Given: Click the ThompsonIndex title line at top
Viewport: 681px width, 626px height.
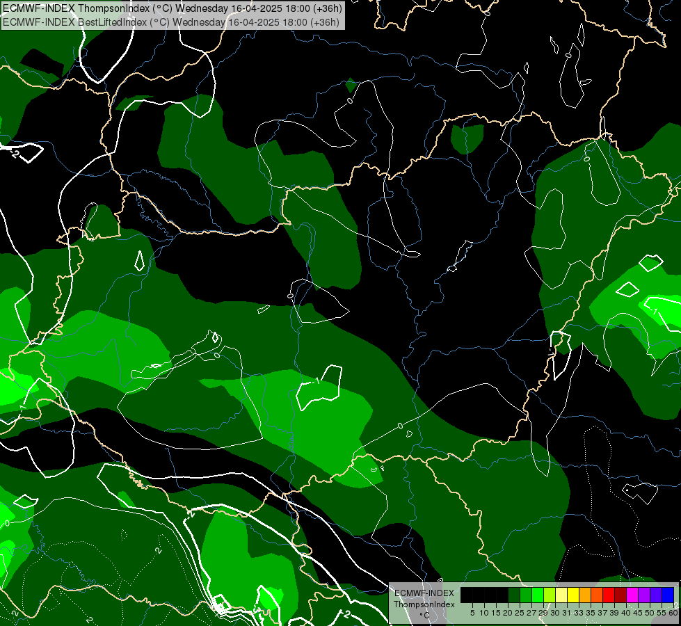Looking at the screenshot, I should (x=173, y=8).
